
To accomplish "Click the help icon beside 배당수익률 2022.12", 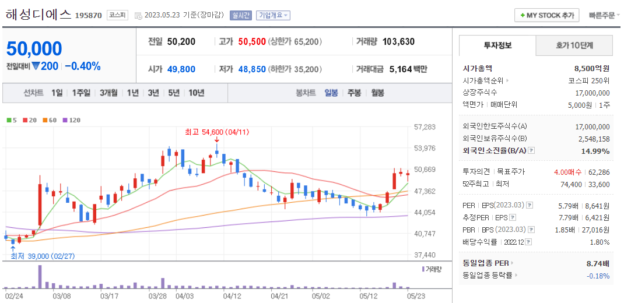I will click(528, 242).
